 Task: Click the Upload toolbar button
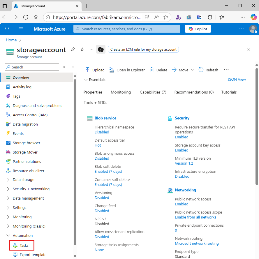95,70
